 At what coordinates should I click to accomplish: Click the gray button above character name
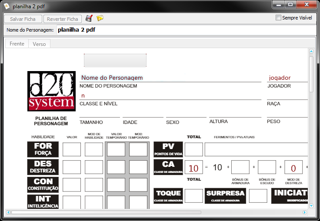click(x=115, y=60)
